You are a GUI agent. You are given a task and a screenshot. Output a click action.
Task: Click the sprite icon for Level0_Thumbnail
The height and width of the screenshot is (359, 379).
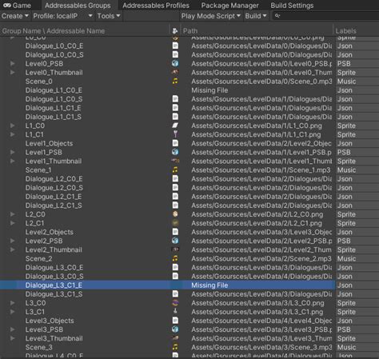(x=175, y=72)
